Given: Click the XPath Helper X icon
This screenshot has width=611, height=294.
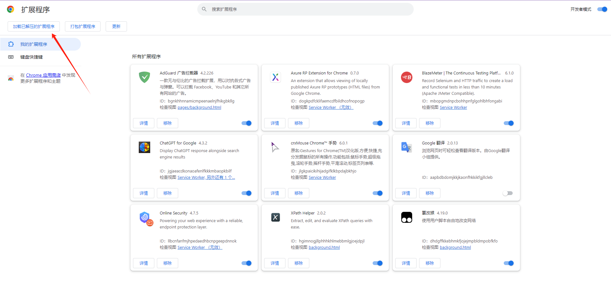Looking at the screenshot, I should pos(276,217).
